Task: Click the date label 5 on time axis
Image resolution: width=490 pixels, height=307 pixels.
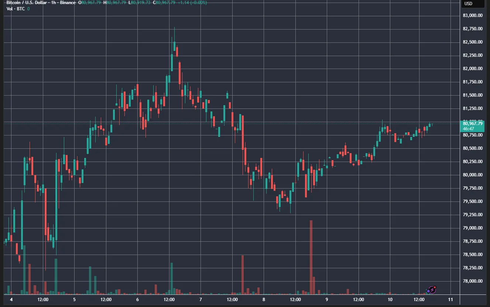Action: coord(75,300)
